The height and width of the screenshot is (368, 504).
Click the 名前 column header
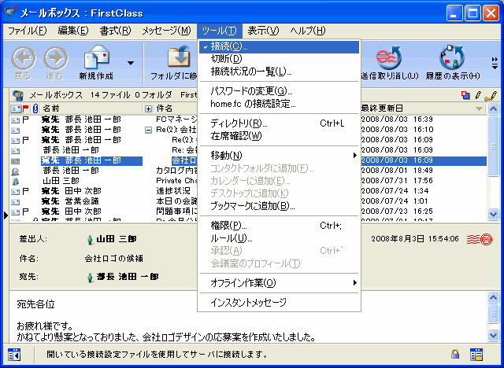tap(51, 108)
